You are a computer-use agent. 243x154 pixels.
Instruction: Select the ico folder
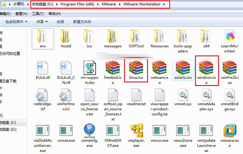(x=89, y=39)
